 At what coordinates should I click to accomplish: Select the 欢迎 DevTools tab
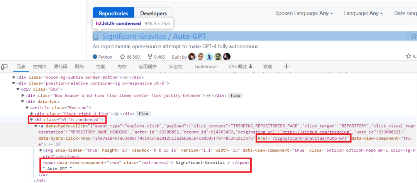coord(268,67)
